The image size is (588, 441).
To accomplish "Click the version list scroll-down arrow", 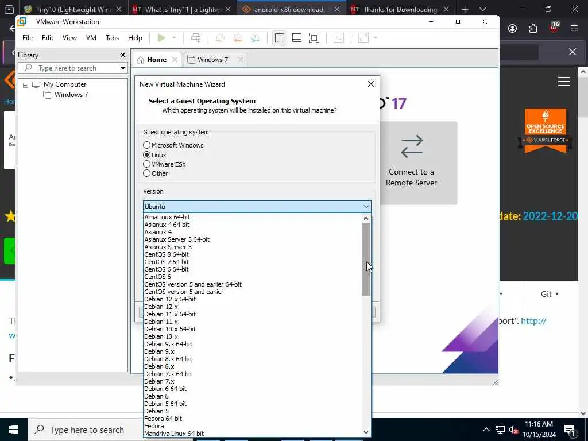I will (366, 432).
